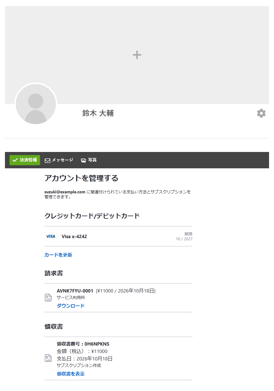Viewport: 274px width, 391px height.
Task: Click the receipt number 領収書番号：0H6NPKNS
Action: (83, 344)
